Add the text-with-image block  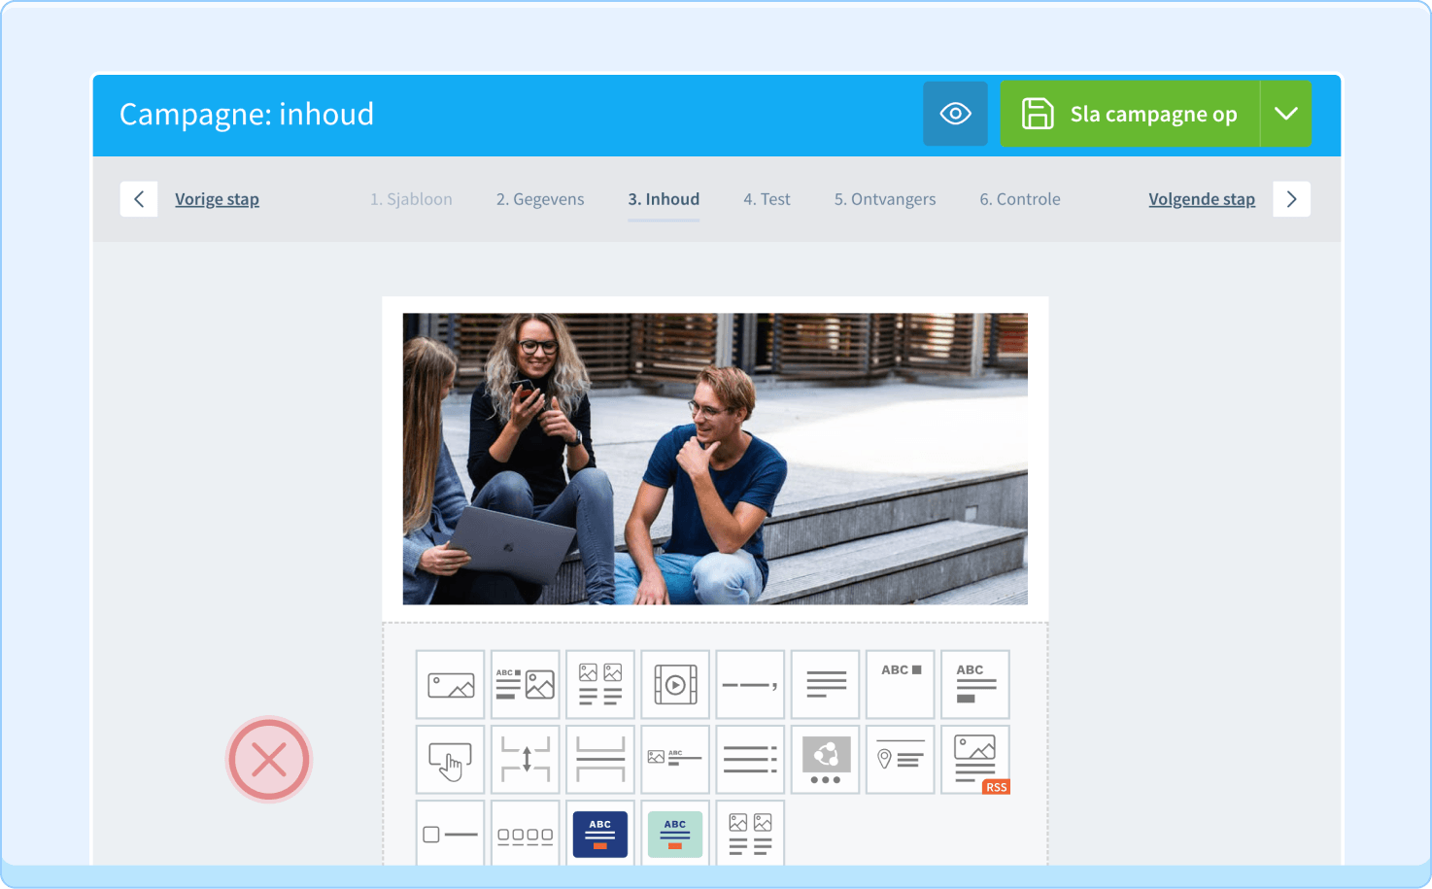[525, 684]
